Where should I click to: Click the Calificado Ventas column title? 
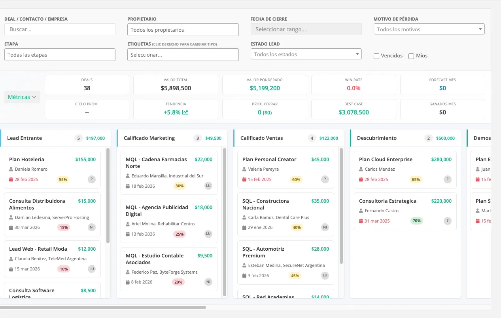click(261, 138)
